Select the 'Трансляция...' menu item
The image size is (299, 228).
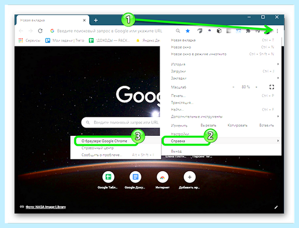221,103
